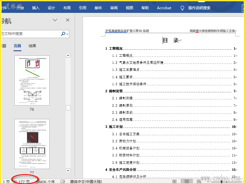245x184 pixels.
Task: Select the page 77 thumbnail
Action: 32,144
